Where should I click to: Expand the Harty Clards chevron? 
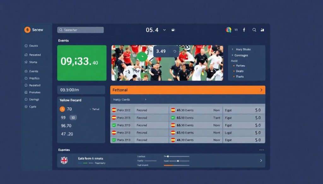tap(145, 99)
